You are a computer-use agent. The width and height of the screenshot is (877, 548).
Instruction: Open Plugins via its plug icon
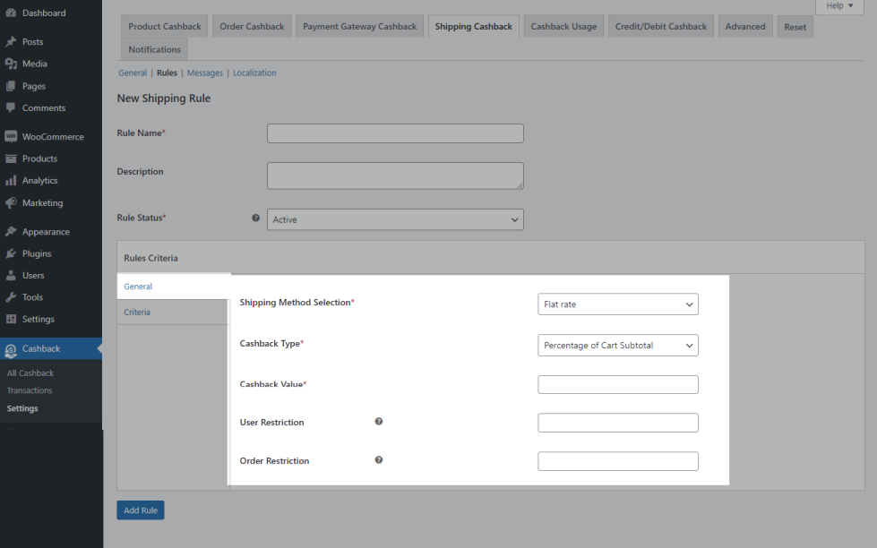(11, 254)
